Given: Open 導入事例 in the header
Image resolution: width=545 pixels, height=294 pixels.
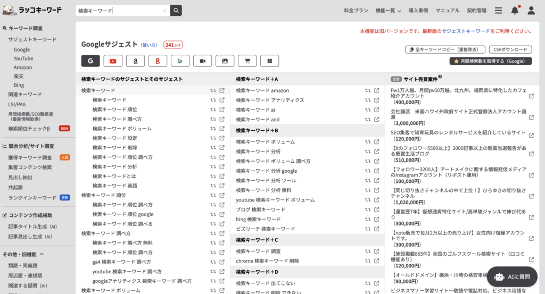Looking at the screenshot, I should (418, 11).
